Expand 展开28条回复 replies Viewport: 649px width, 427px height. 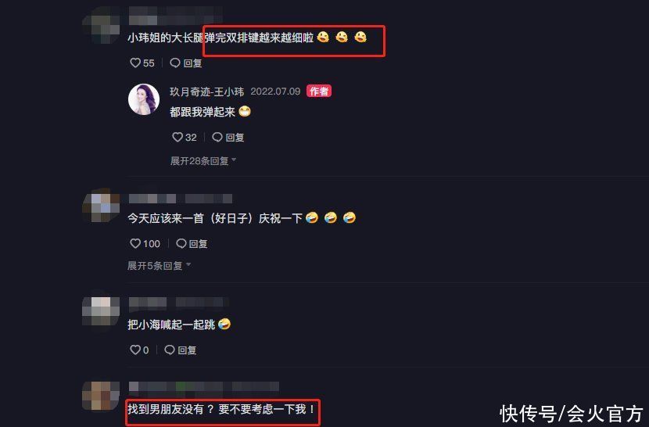point(203,160)
